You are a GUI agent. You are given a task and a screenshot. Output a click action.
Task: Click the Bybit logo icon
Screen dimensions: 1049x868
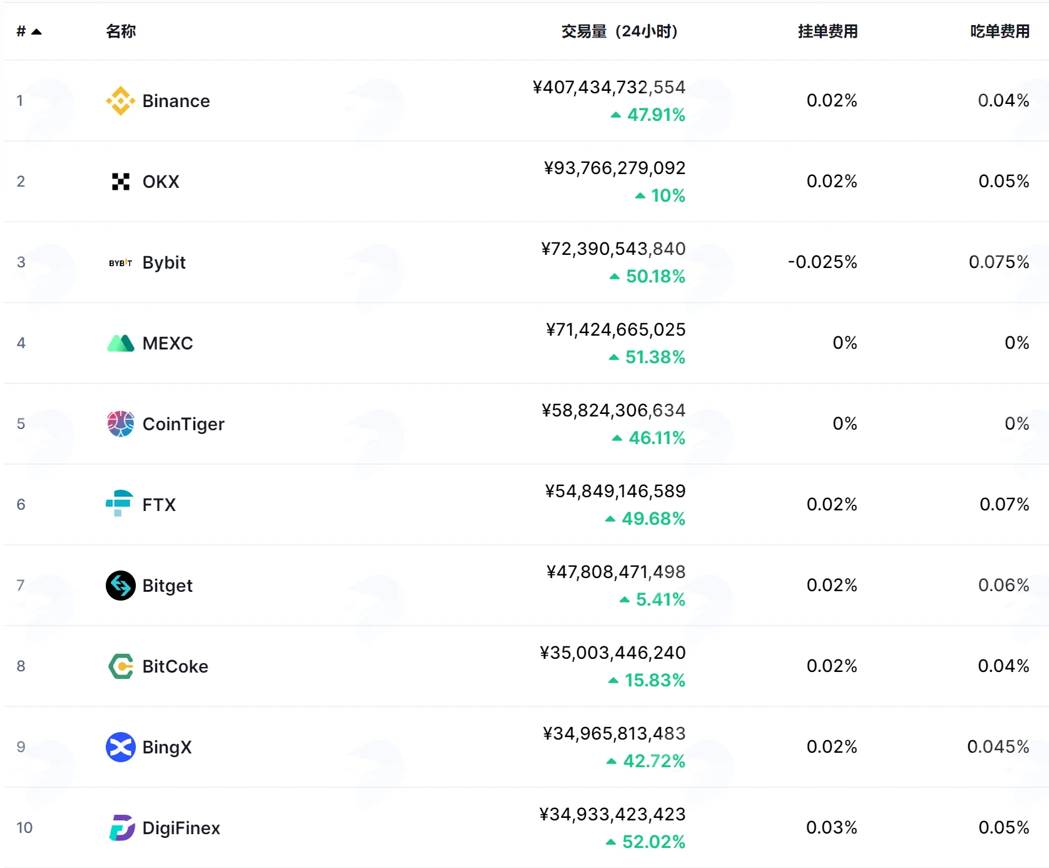tap(121, 262)
